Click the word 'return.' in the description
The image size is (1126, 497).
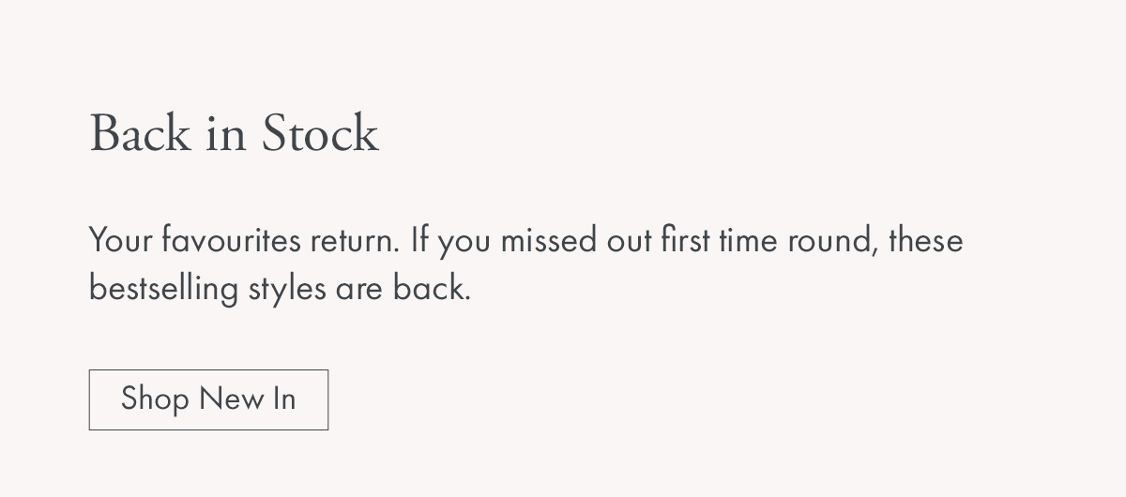point(356,240)
